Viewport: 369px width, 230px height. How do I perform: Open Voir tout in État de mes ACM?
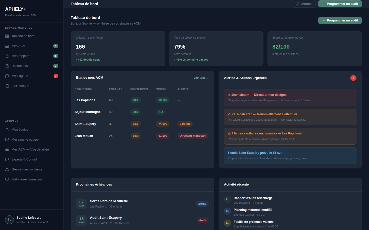pos(201,78)
